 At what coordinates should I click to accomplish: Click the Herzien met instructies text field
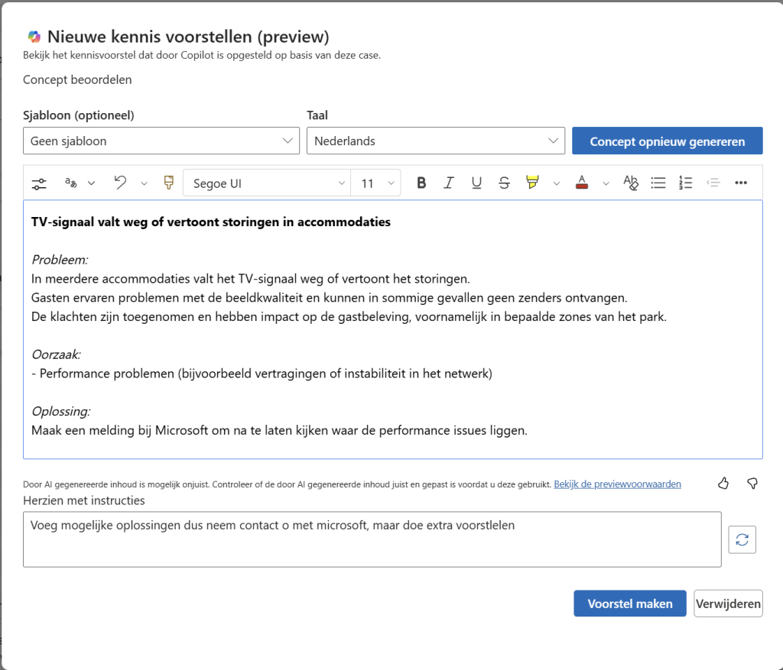click(372, 539)
